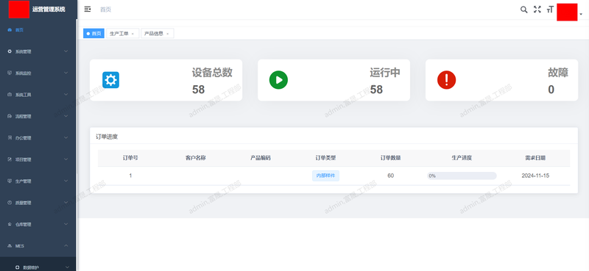Click the 系统管理 gear icon
Screen dimensions: 589x271
tap(10, 51)
